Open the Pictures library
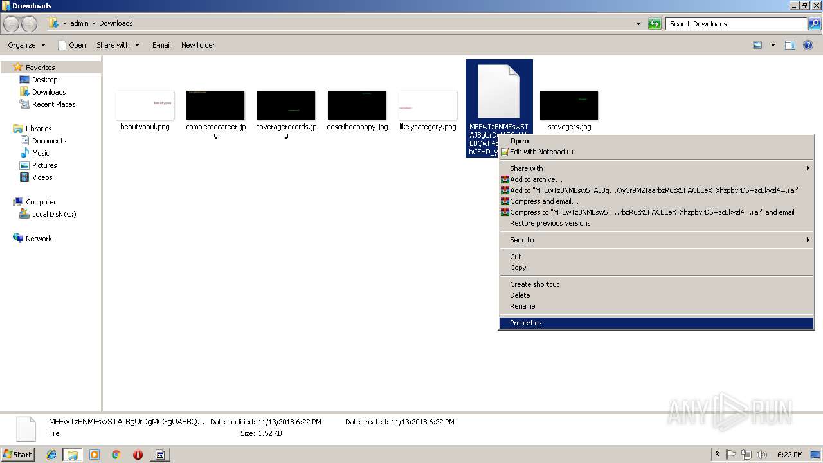The image size is (823, 463). (x=44, y=165)
